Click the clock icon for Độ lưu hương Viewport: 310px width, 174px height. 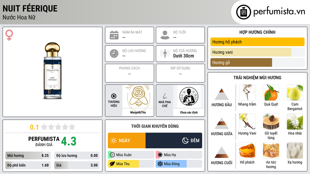(114, 53)
